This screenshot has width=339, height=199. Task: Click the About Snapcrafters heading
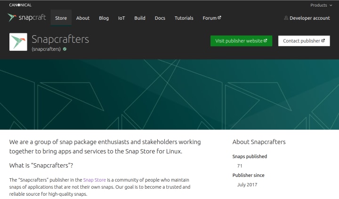coord(259,142)
